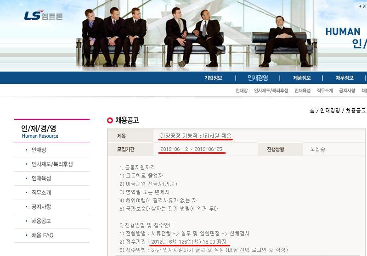
Task: Open 인재경영 in the main navigation
Action: [x=258, y=78]
